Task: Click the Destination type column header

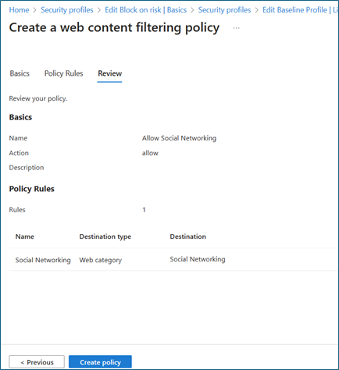Action: (105, 237)
